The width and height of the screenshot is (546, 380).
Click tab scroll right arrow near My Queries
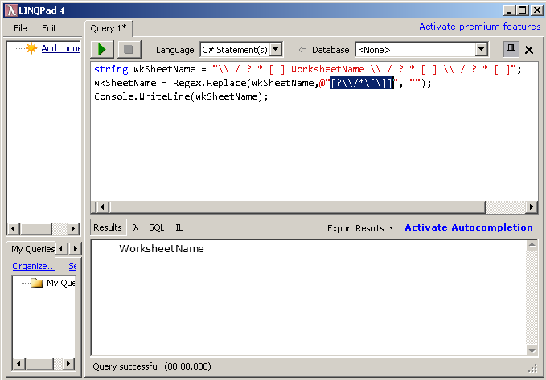76,249
